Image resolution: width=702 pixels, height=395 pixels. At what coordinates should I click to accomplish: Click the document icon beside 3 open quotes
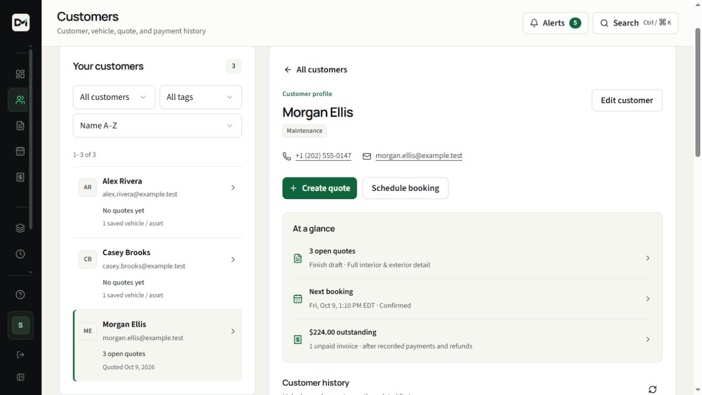coord(298,259)
